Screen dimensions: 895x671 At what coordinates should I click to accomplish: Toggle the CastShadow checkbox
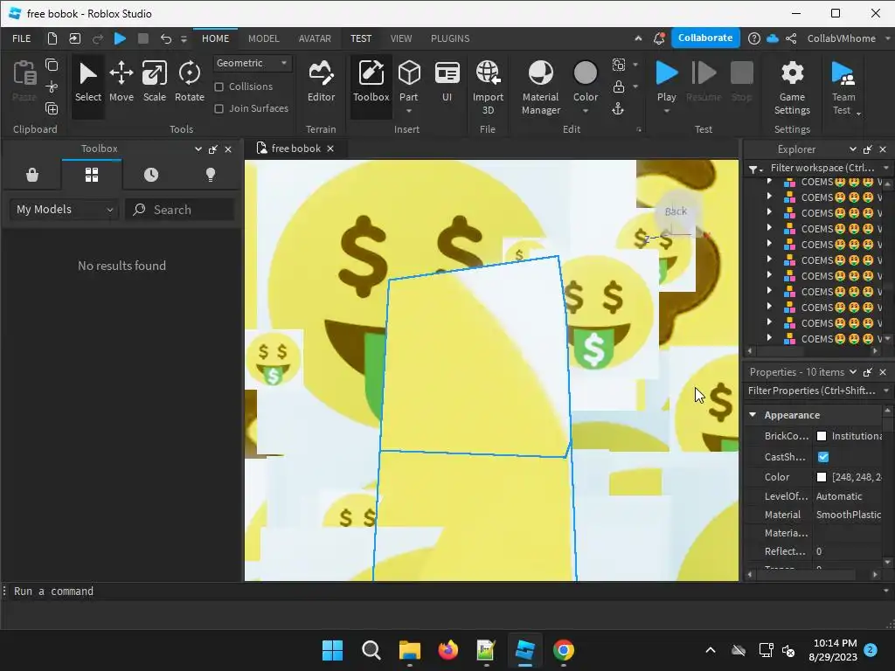tap(823, 457)
